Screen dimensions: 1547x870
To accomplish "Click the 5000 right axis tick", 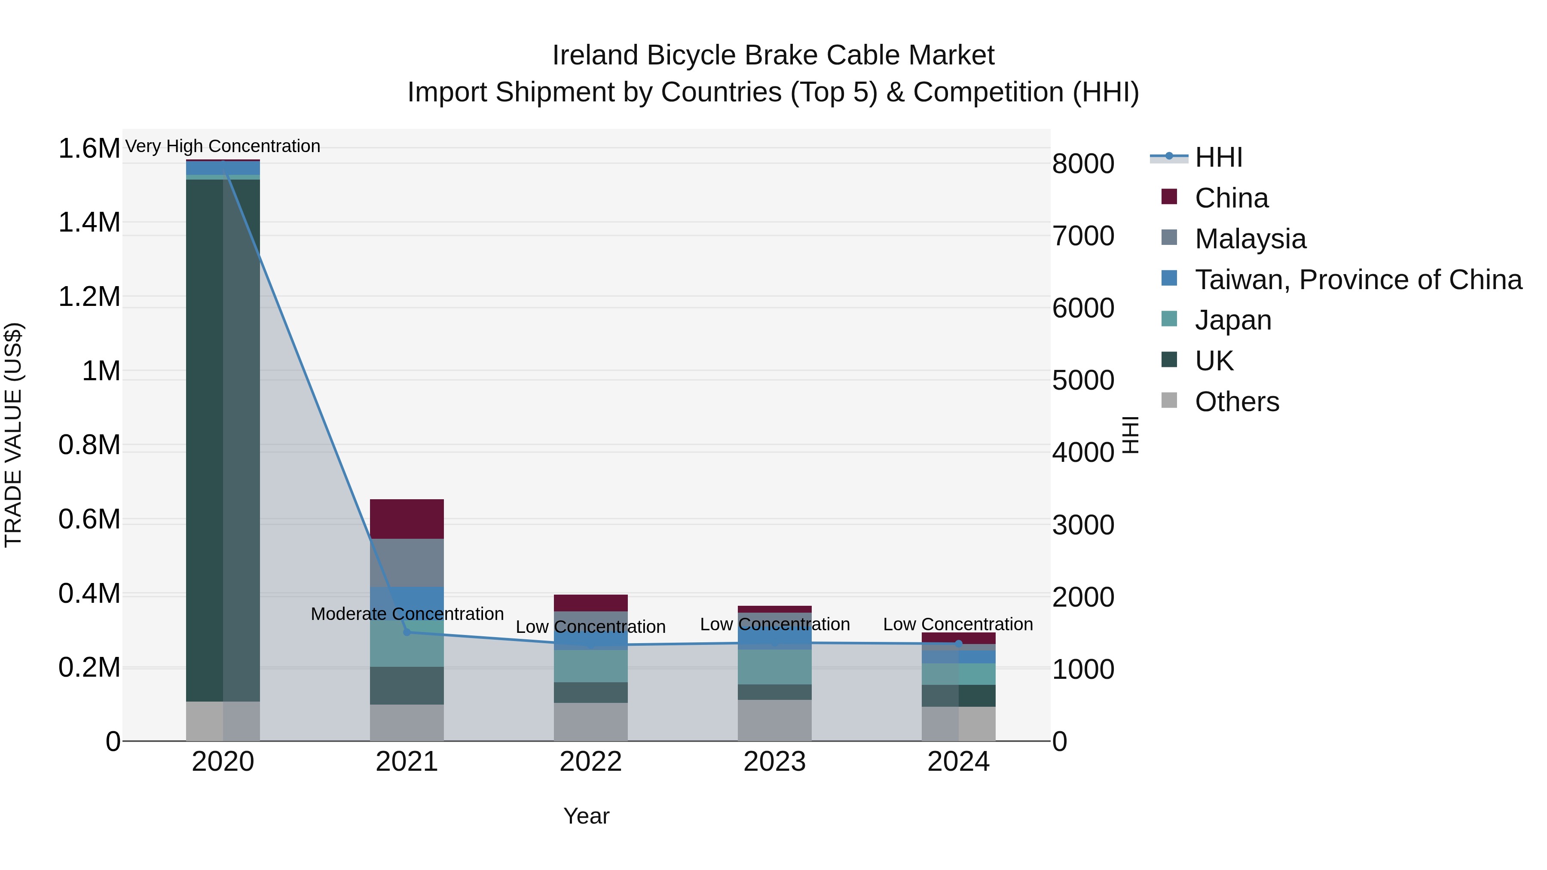I will 1083,380.
